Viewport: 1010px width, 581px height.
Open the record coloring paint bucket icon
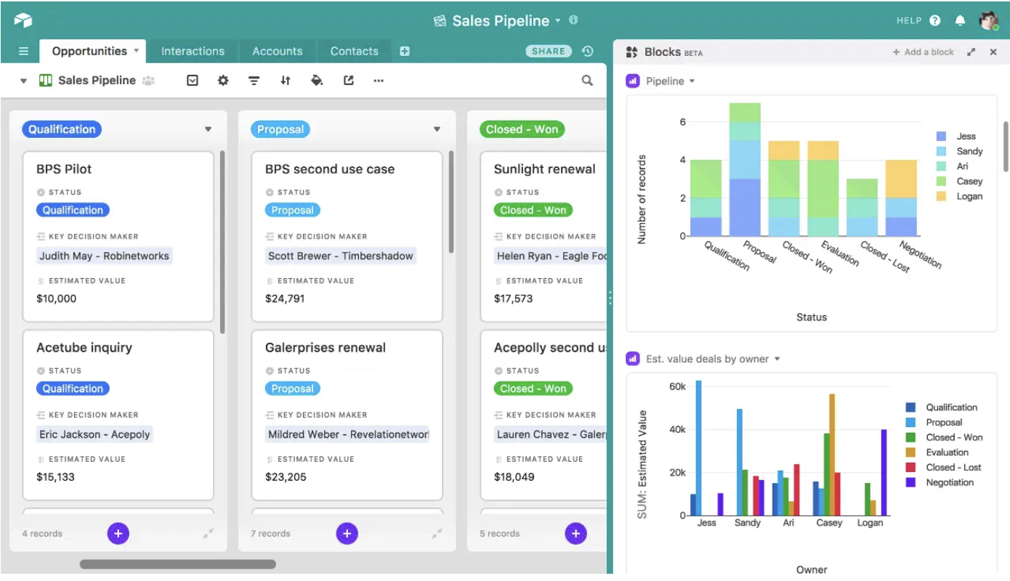tap(317, 81)
